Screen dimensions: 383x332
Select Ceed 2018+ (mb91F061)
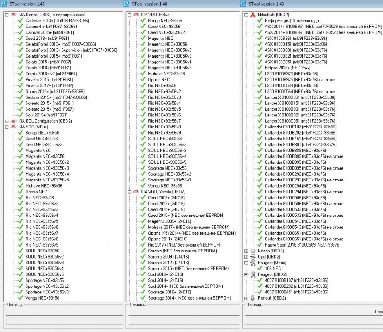[x=47, y=38]
